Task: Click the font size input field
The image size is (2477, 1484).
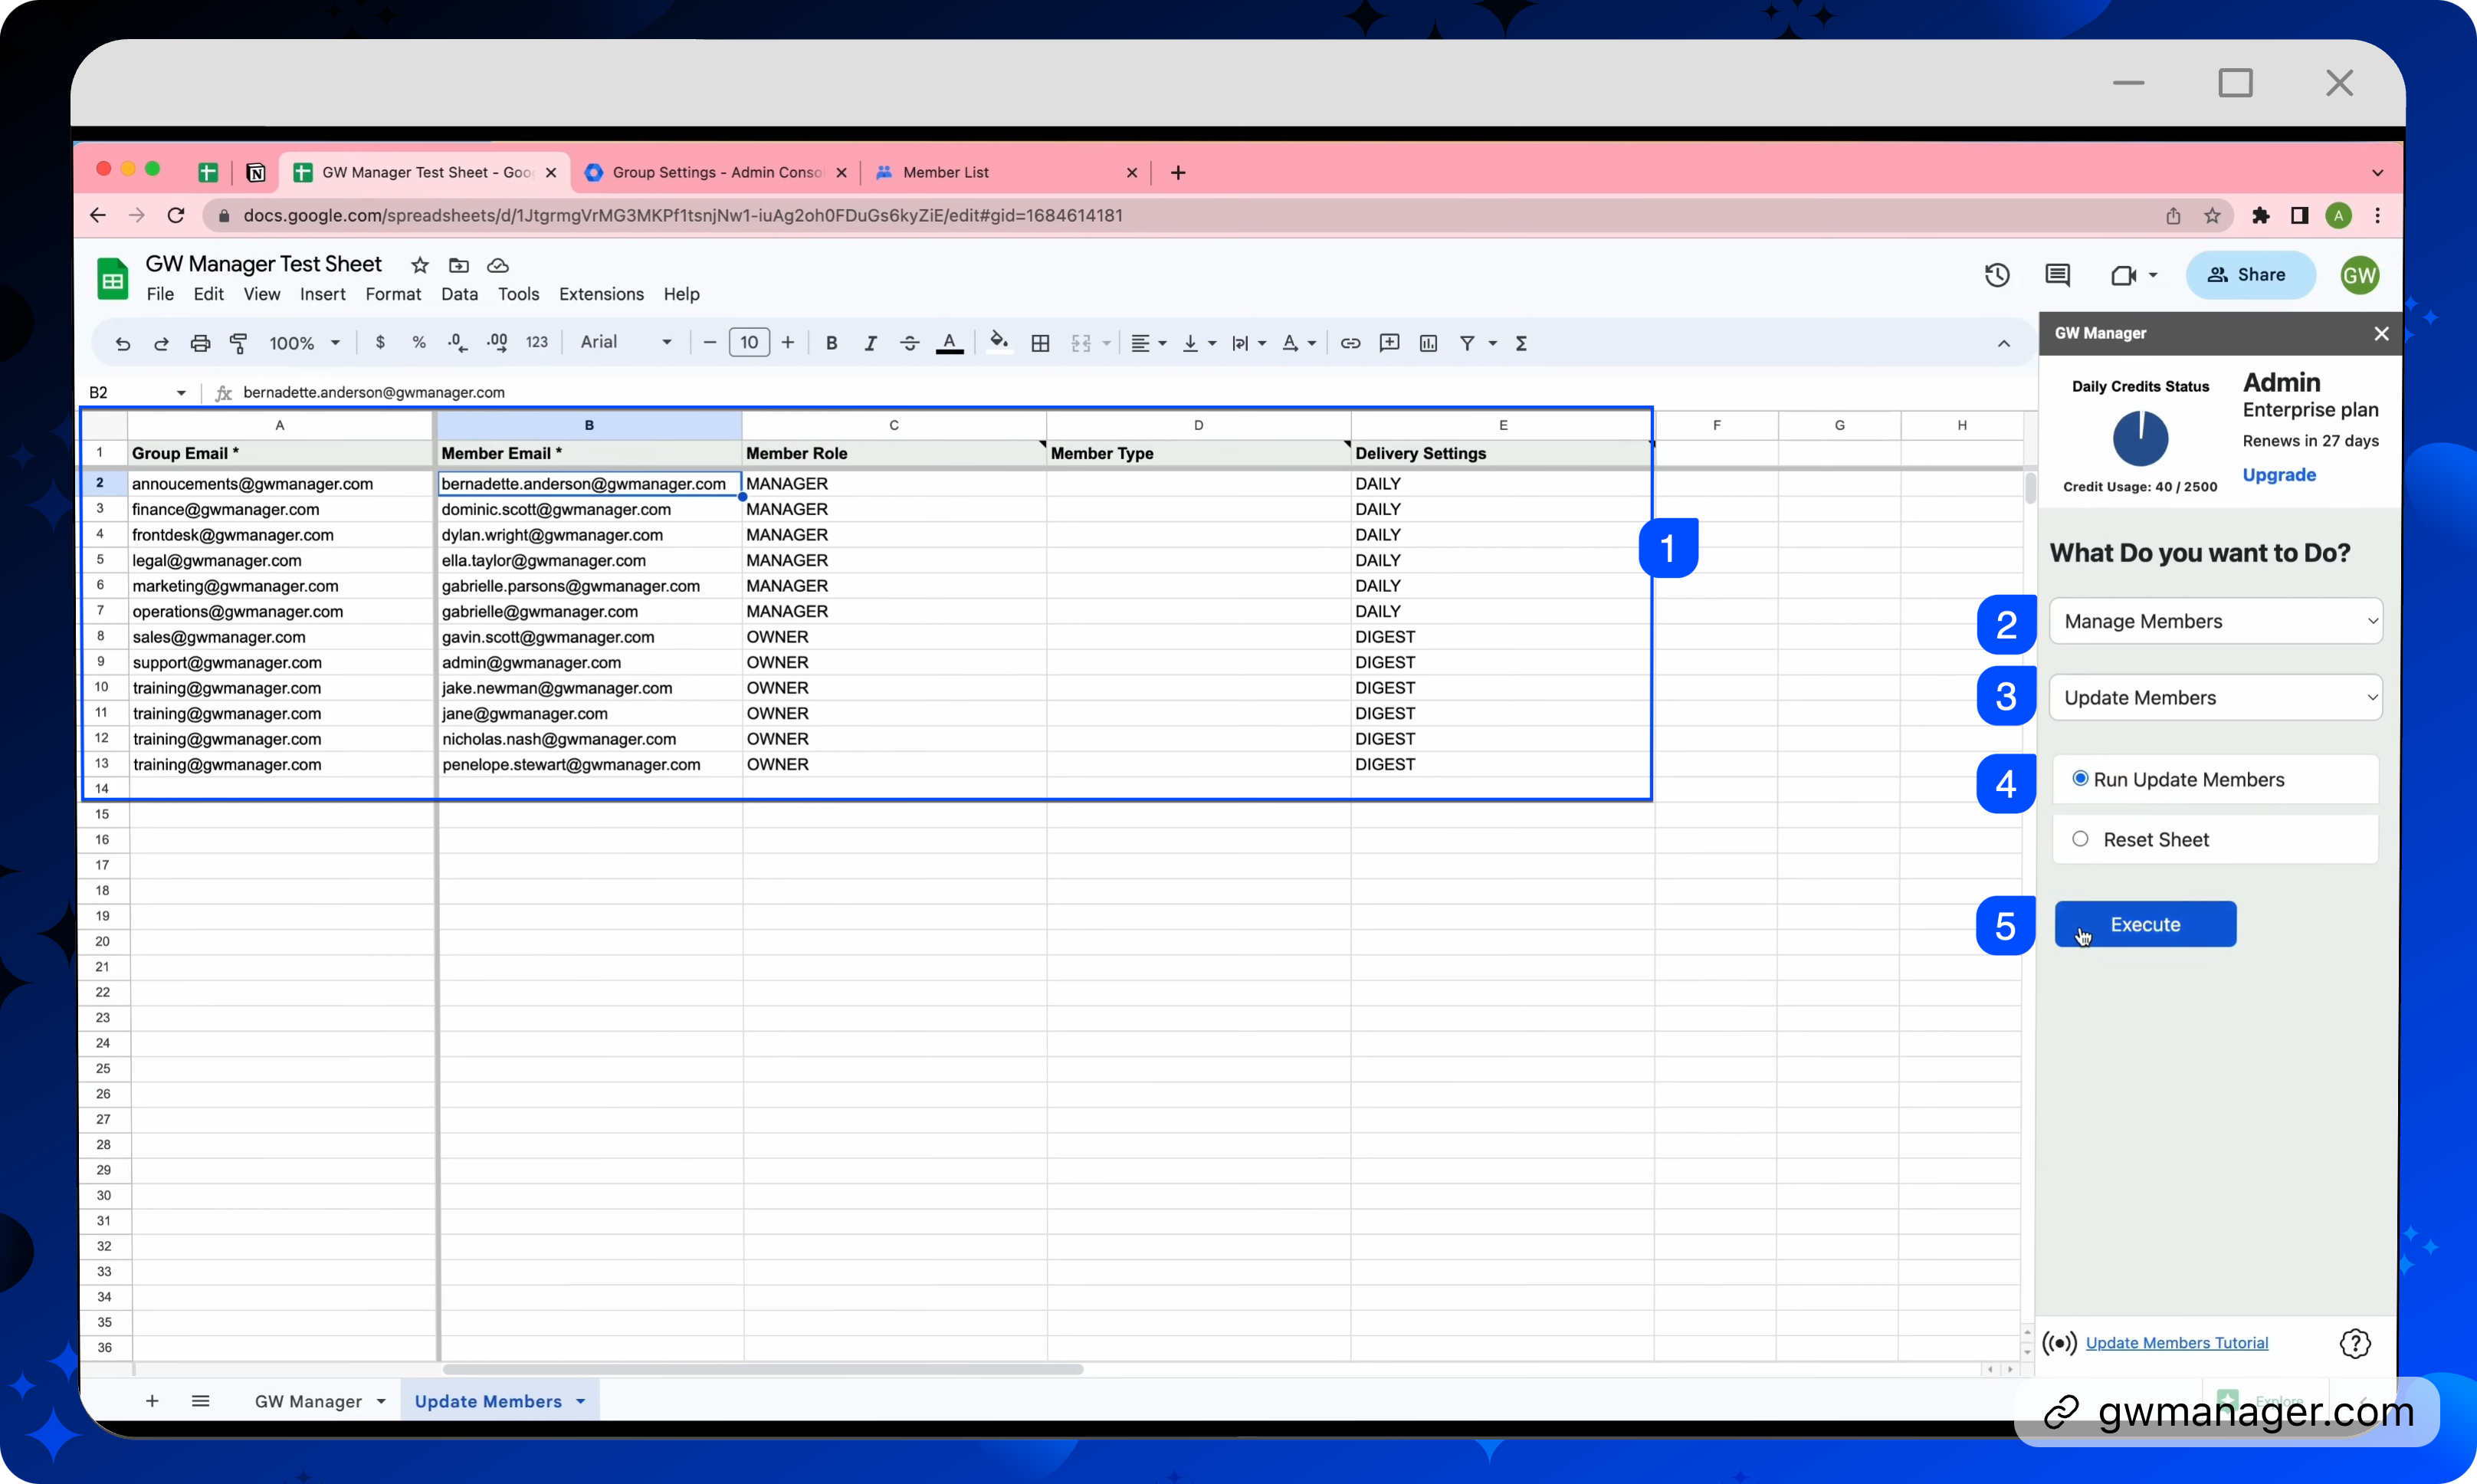Action: click(x=749, y=342)
